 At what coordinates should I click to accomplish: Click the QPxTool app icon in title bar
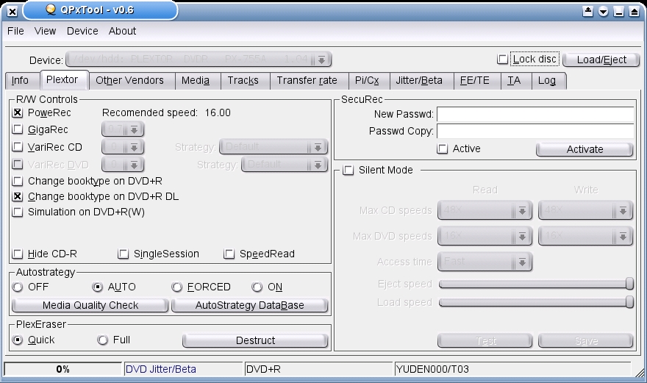pyautogui.click(x=50, y=9)
